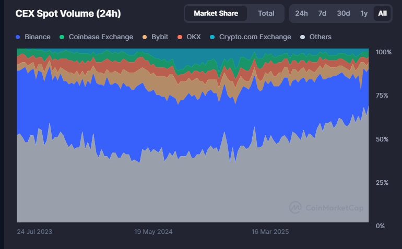Click the 25% y-axis label
Viewport: 402px width, 249px height.
pos(382,183)
